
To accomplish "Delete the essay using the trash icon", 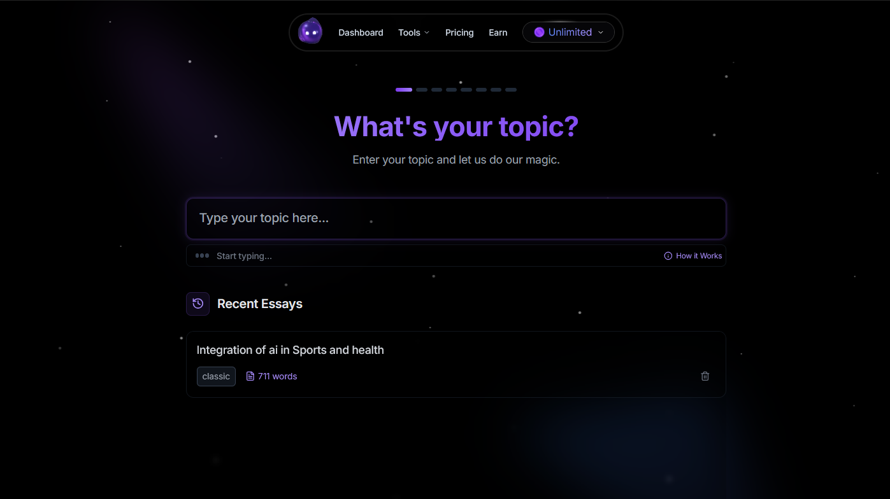I will click(705, 376).
